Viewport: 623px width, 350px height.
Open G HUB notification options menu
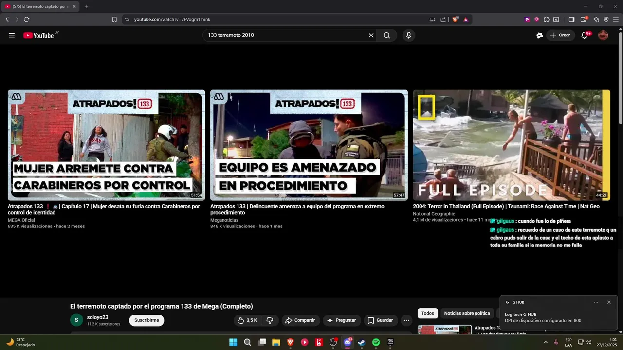(x=596, y=302)
